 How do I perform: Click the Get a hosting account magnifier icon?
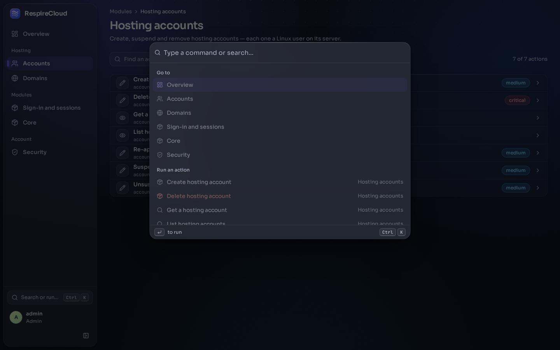[x=160, y=210]
